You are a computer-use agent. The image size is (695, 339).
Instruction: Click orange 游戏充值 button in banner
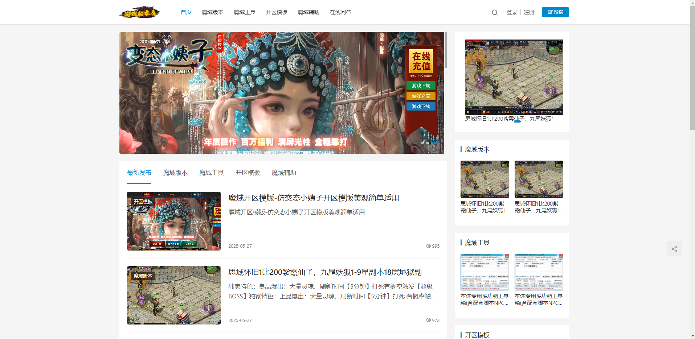(x=421, y=96)
